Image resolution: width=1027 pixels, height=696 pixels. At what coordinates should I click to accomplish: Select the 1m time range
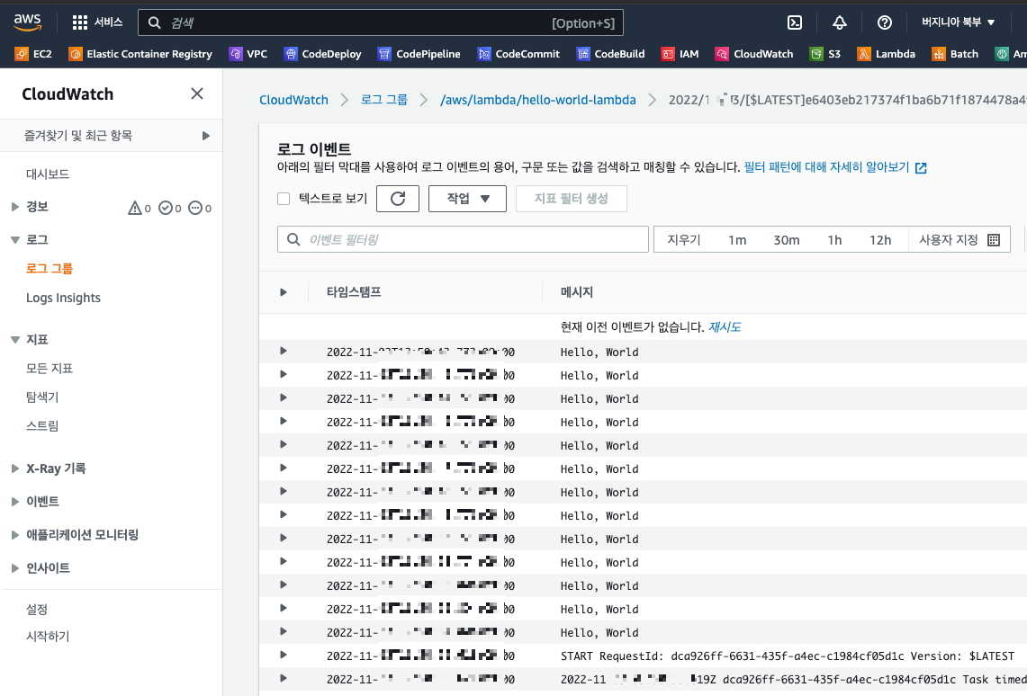click(x=737, y=240)
